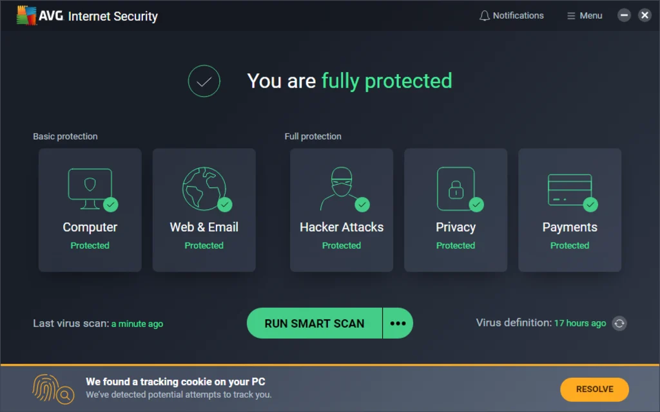Screen dimensions: 660x412
Task: Start a scan with RUN SMART SCAN
Action: (314, 323)
